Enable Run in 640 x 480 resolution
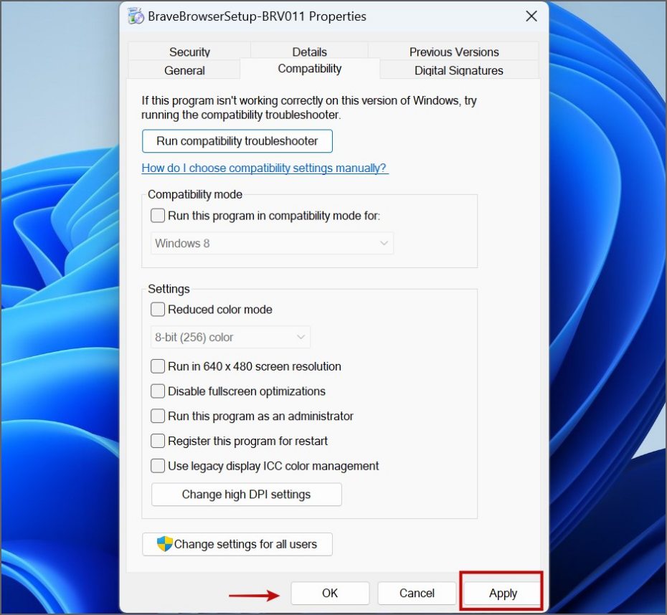 click(158, 366)
